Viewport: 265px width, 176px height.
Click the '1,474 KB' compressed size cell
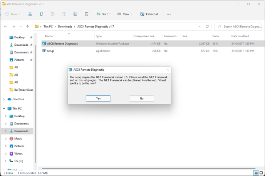(155, 44)
